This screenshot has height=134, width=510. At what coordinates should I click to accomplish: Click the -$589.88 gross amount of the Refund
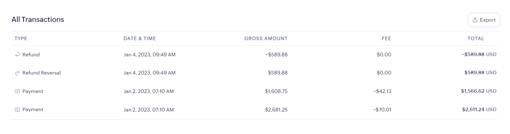[276, 55]
